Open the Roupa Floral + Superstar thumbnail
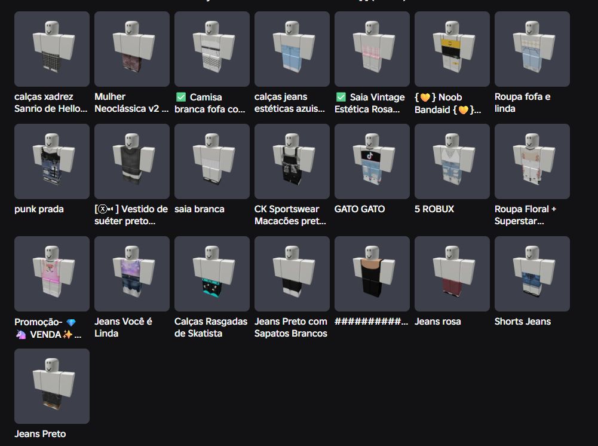Image resolution: width=598 pixels, height=446 pixels. click(x=532, y=161)
